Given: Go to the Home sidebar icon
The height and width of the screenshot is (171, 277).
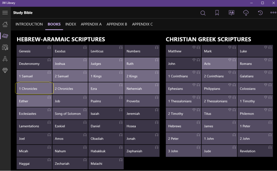Looking at the screenshot, I should [5, 24].
